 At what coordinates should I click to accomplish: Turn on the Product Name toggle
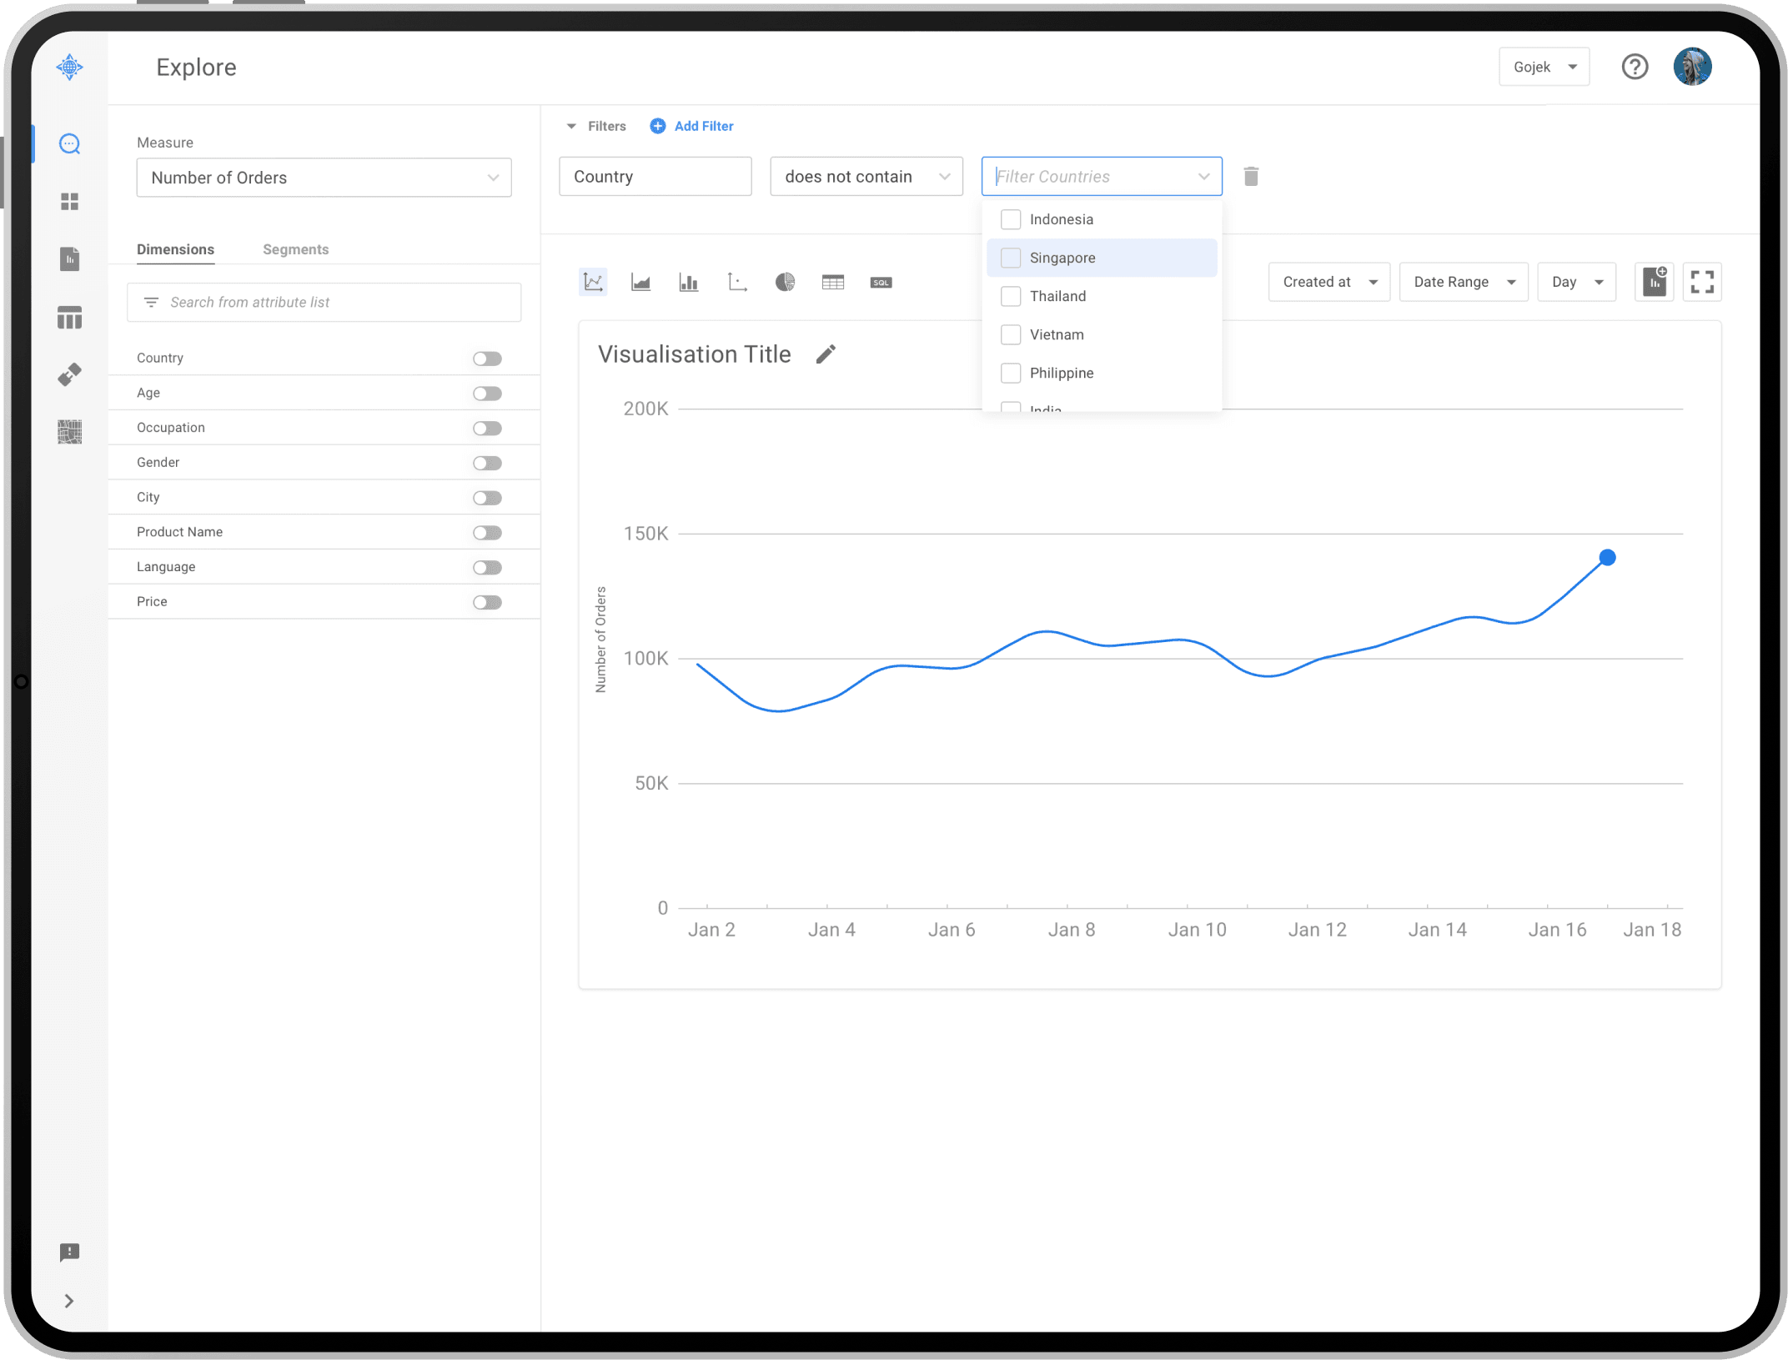coord(487,533)
